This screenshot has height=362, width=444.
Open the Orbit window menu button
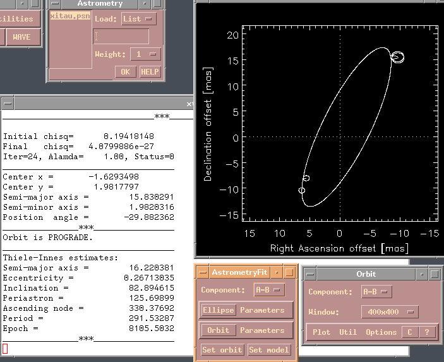point(309,274)
